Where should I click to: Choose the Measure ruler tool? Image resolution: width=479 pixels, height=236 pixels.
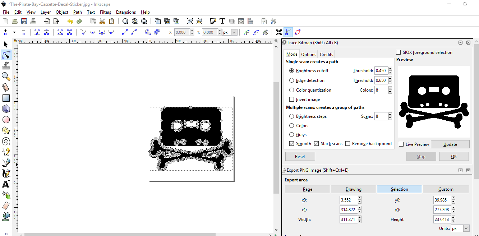[x=6, y=87]
